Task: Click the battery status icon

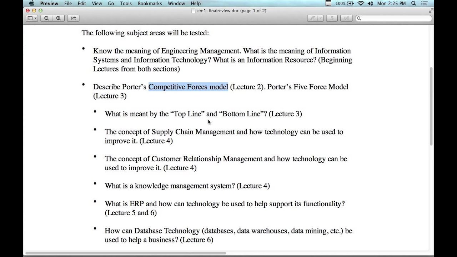Action: 350,3
